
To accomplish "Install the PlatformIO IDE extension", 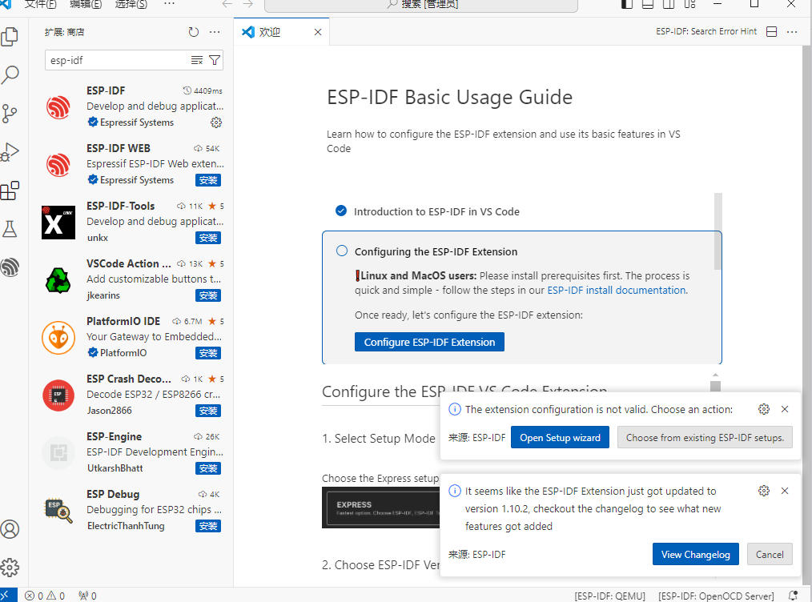I will [x=208, y=353].
